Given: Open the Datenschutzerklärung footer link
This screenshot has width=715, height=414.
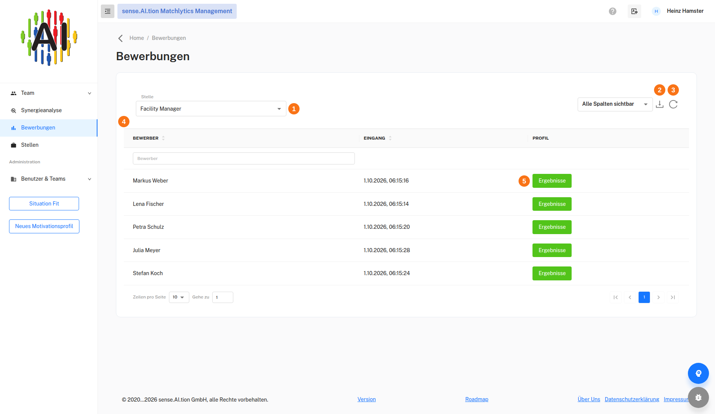Looking at the screenshot, I should (x=632, y=399).
